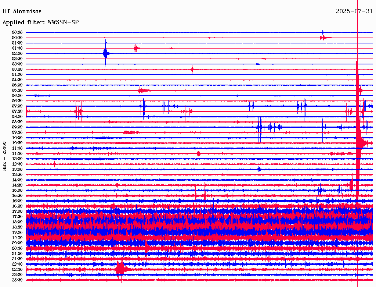Click the vertical 'HHZ - 25000' axis label
This screenshot has width=376, height=287.
(4, 156)
